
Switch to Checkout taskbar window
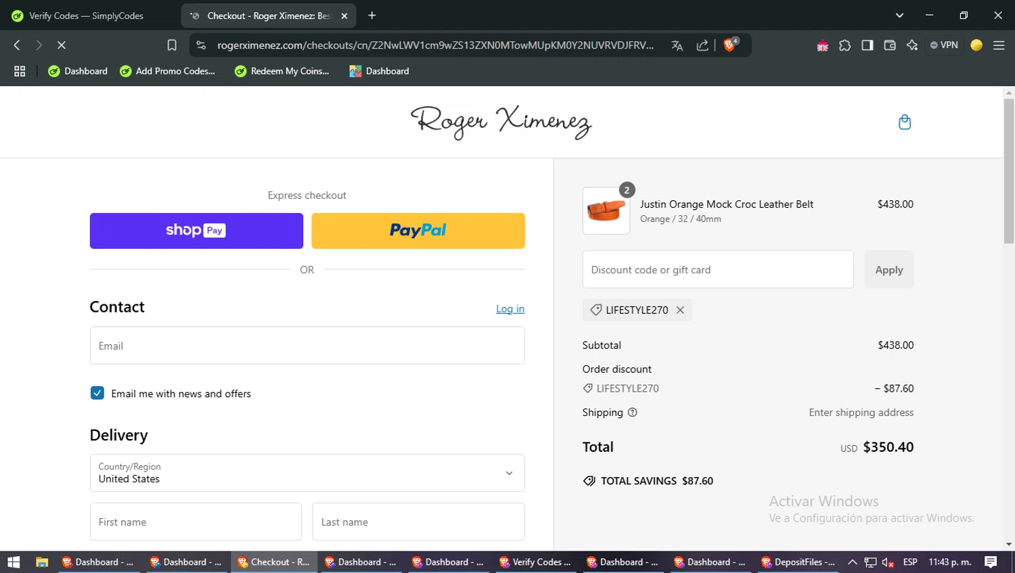tap(274, 562)
